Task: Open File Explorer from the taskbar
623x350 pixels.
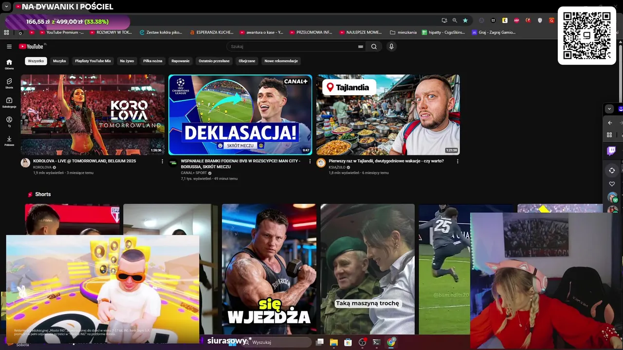Action: pyautogui.click(x=334, y=342)
